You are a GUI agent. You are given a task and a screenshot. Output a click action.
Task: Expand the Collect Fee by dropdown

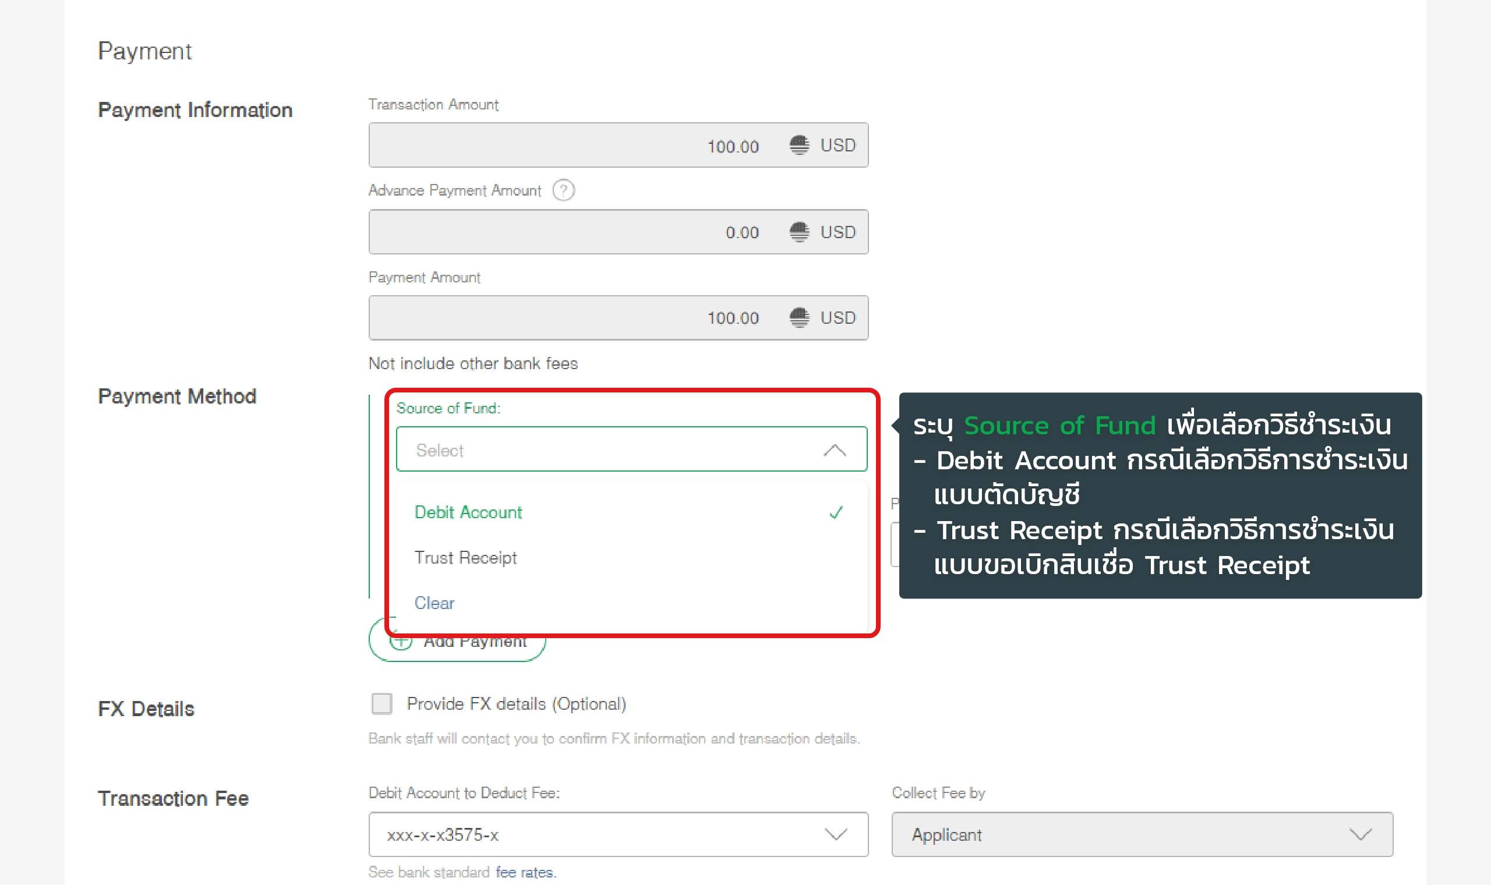click(1360, 834)
